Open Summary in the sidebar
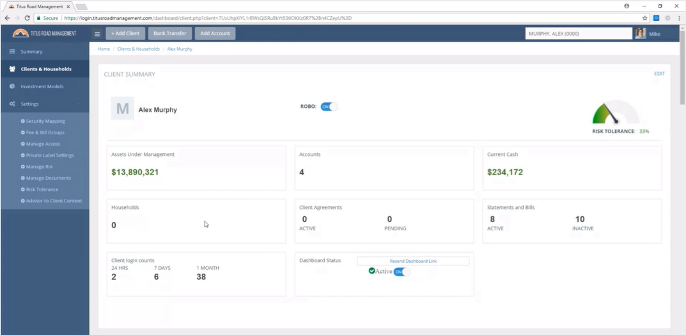The height and width of the screenshot is (335, 686). (x=45, y=52)
